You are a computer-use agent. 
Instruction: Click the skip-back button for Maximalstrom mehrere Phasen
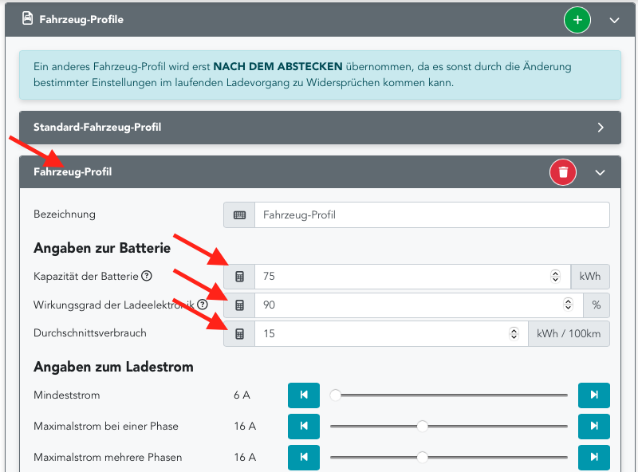303,457
